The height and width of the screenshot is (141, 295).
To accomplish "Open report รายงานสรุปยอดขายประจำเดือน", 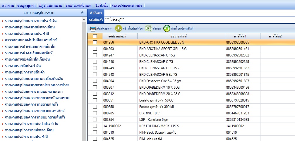I will pos(30,27).
